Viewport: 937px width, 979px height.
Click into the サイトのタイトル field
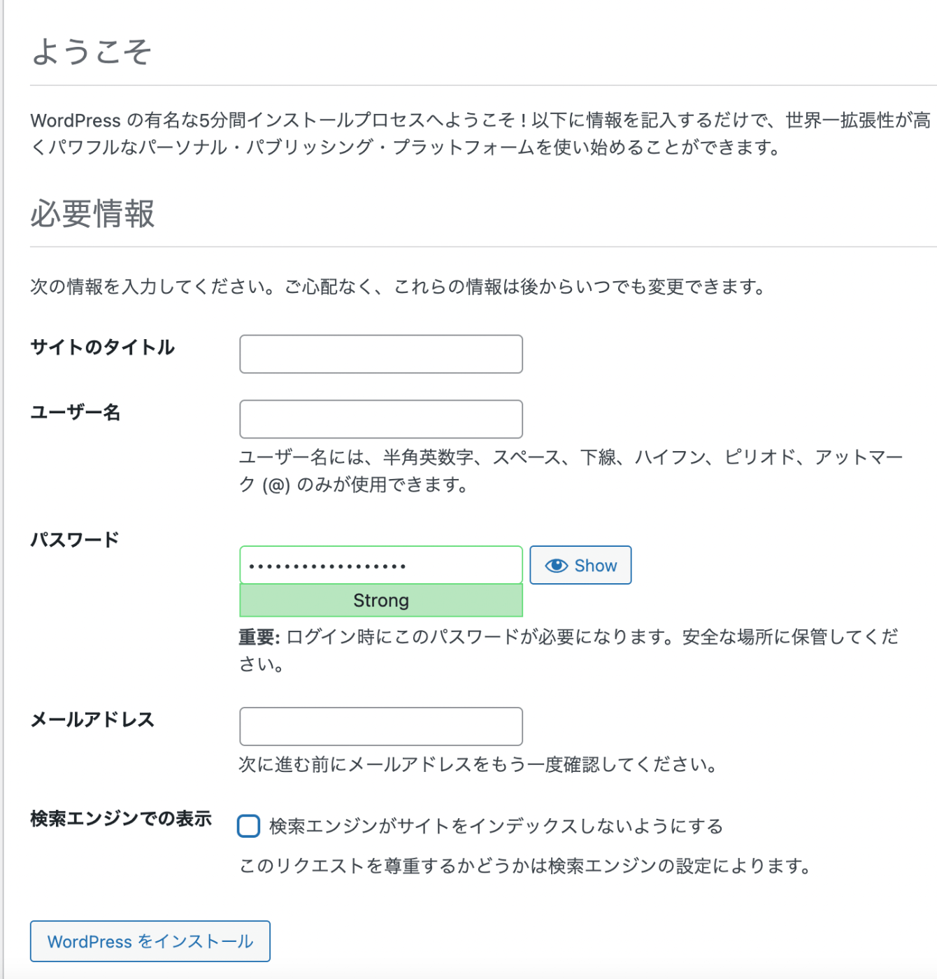pyautogui.click(x=381, y=354)
